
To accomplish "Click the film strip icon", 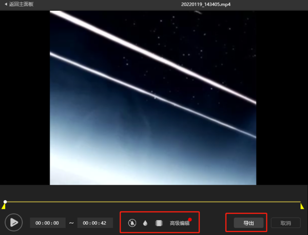I will click(x=159, y=223).
